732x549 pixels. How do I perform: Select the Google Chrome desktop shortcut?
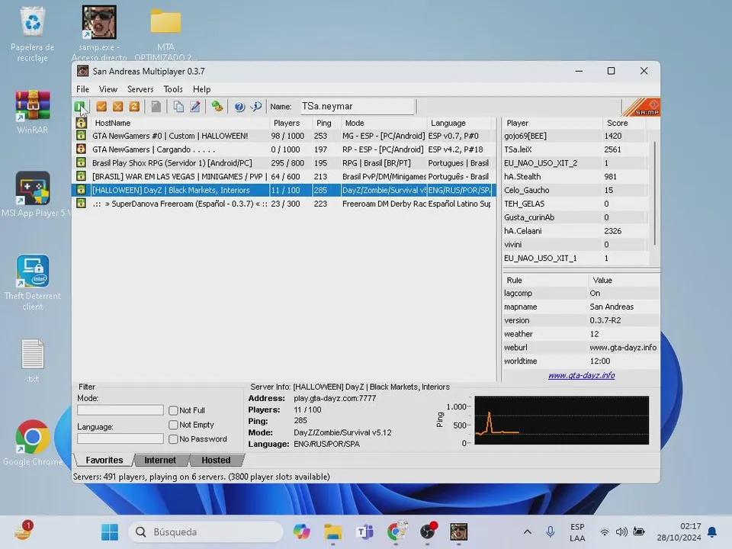tap(33, 442)
